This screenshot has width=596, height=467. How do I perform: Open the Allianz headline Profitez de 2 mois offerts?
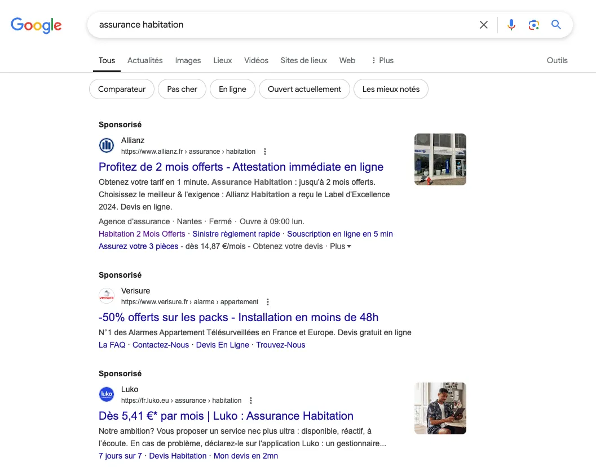pos(241,167)
